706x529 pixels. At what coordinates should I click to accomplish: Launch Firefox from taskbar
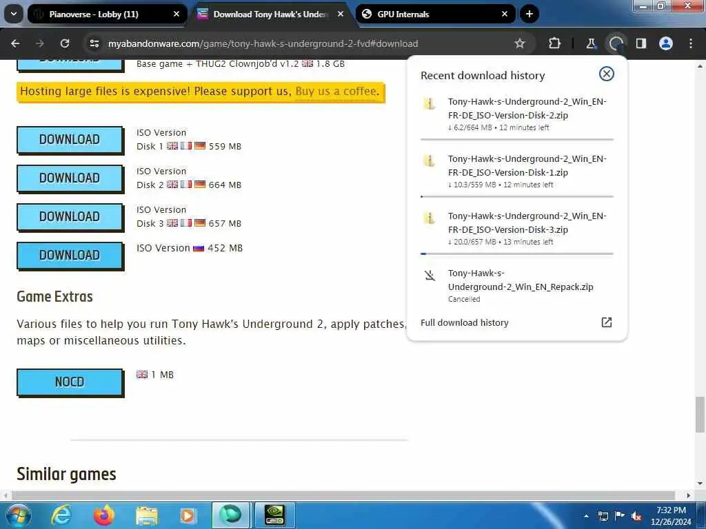[104, 515]
